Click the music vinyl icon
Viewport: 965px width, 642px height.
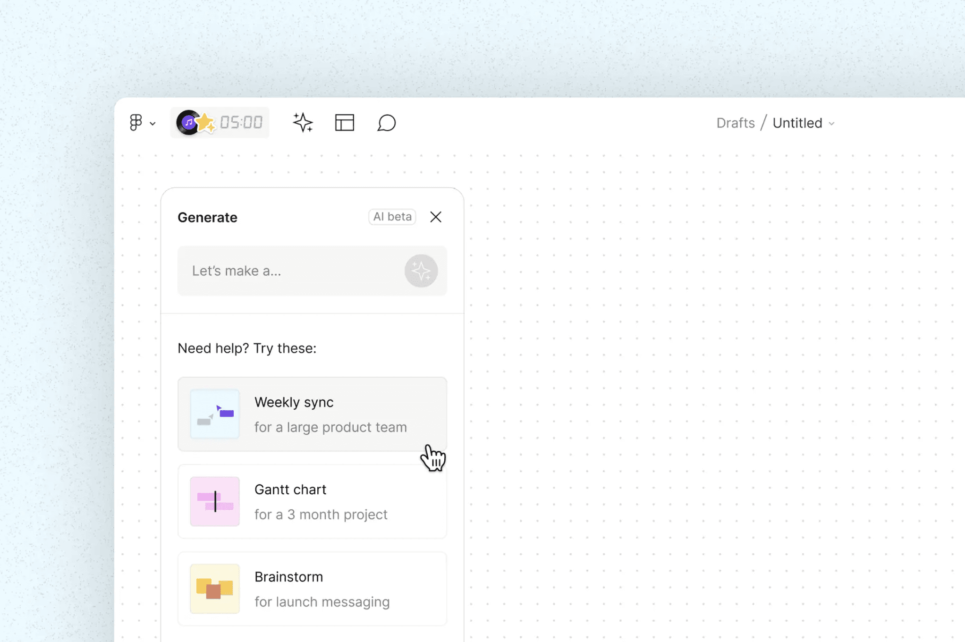(188, 123)
